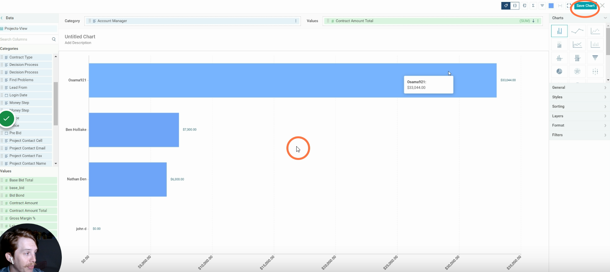Click the fullscreen expand icon
Viewport: 610px width, 272px height.
[x=569, y=6]
